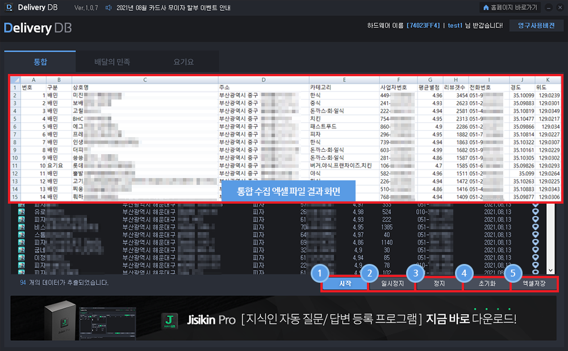The width and height of the screenshot is (568, 351).
Task: Open map pin for the 유로 row
Action: click(536, 212)
